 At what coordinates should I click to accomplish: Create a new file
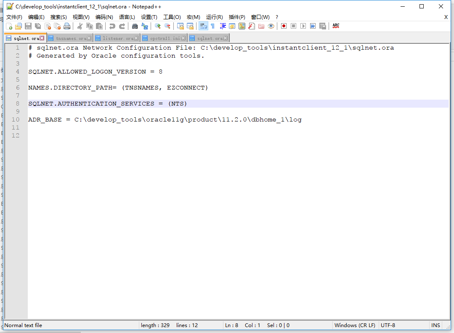click(10, 26)
